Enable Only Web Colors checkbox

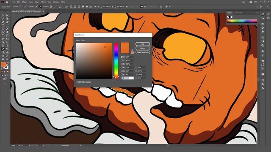point(77,82)
